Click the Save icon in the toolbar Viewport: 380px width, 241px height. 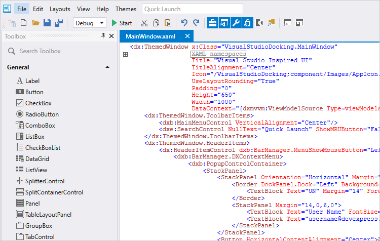coord(47,23)
